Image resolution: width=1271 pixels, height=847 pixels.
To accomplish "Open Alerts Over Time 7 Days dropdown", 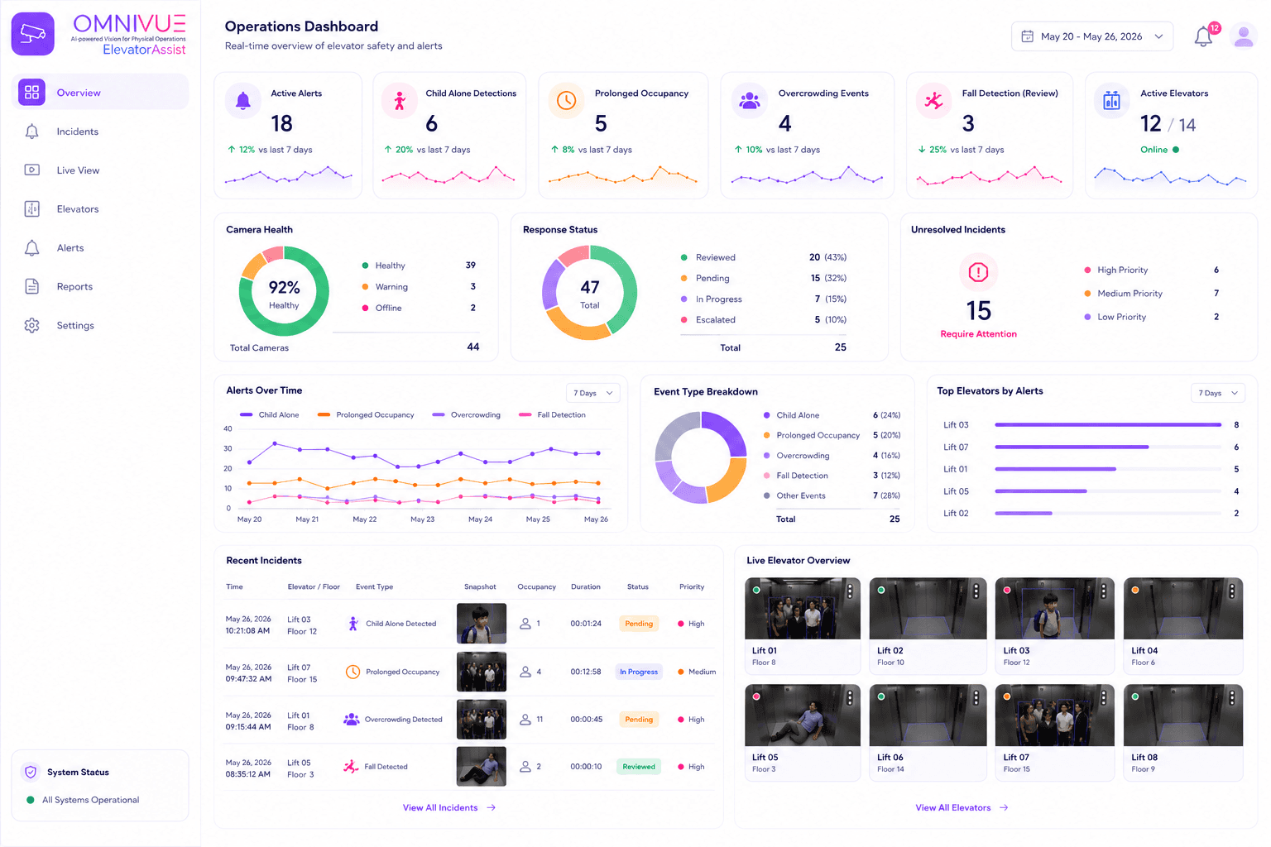I will 593,393.
